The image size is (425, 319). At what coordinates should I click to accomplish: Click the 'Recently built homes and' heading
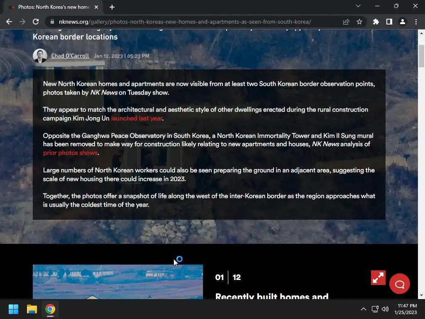[x=272, y=296]
